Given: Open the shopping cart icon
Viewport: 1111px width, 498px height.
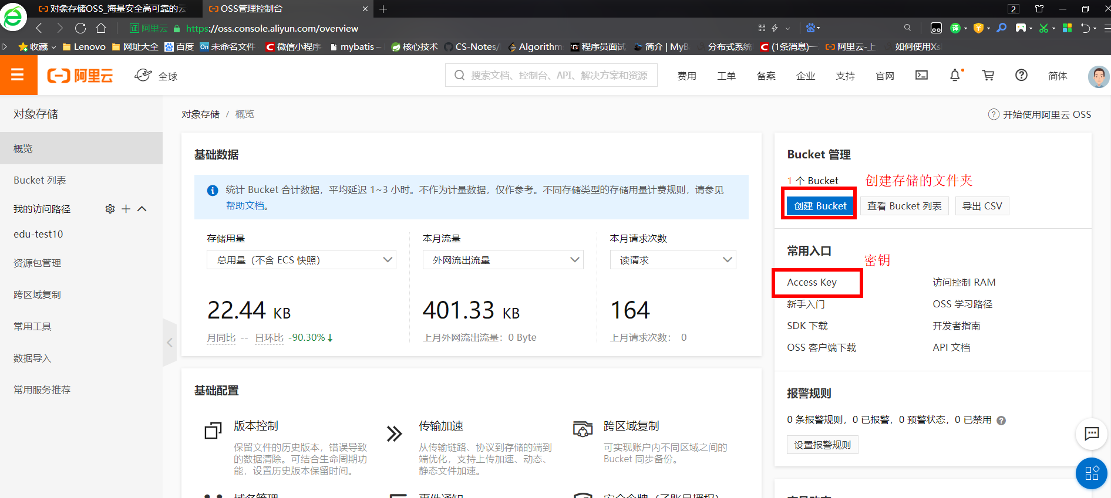Looking at the screenshot, I should click(988, 75).
